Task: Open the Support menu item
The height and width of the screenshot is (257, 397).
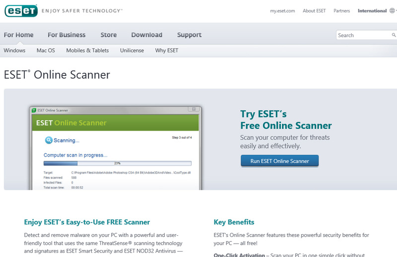Action: 189,35
